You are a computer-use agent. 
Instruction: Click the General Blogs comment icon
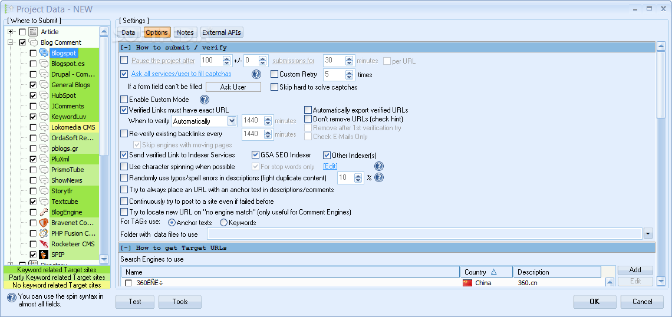44,85
